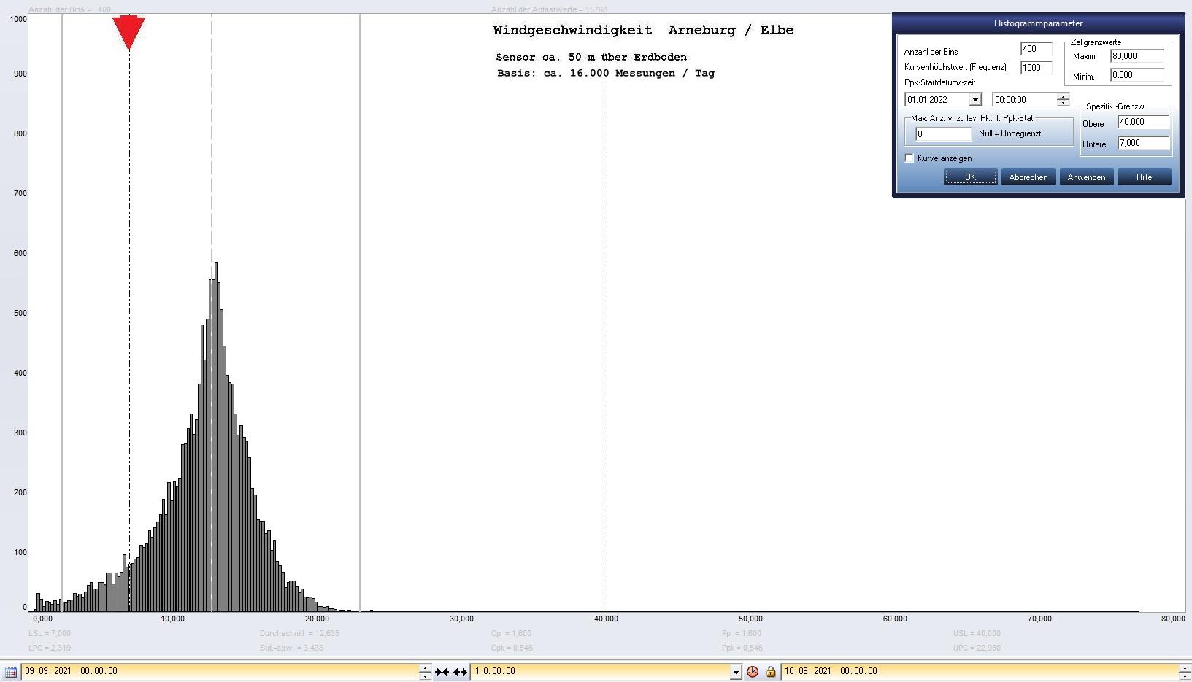Click the UPC = 22,950 statistic
Screen dimensions: 1192x682
point(977,648)
